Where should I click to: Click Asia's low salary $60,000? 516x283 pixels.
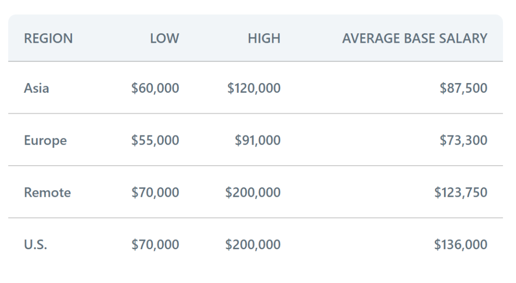point(155,88)
